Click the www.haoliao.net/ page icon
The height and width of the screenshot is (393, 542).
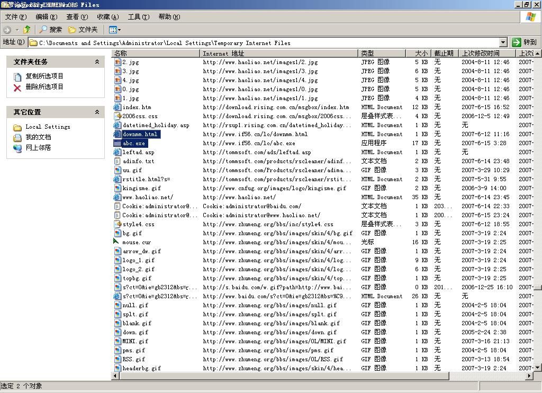point(118,197)
